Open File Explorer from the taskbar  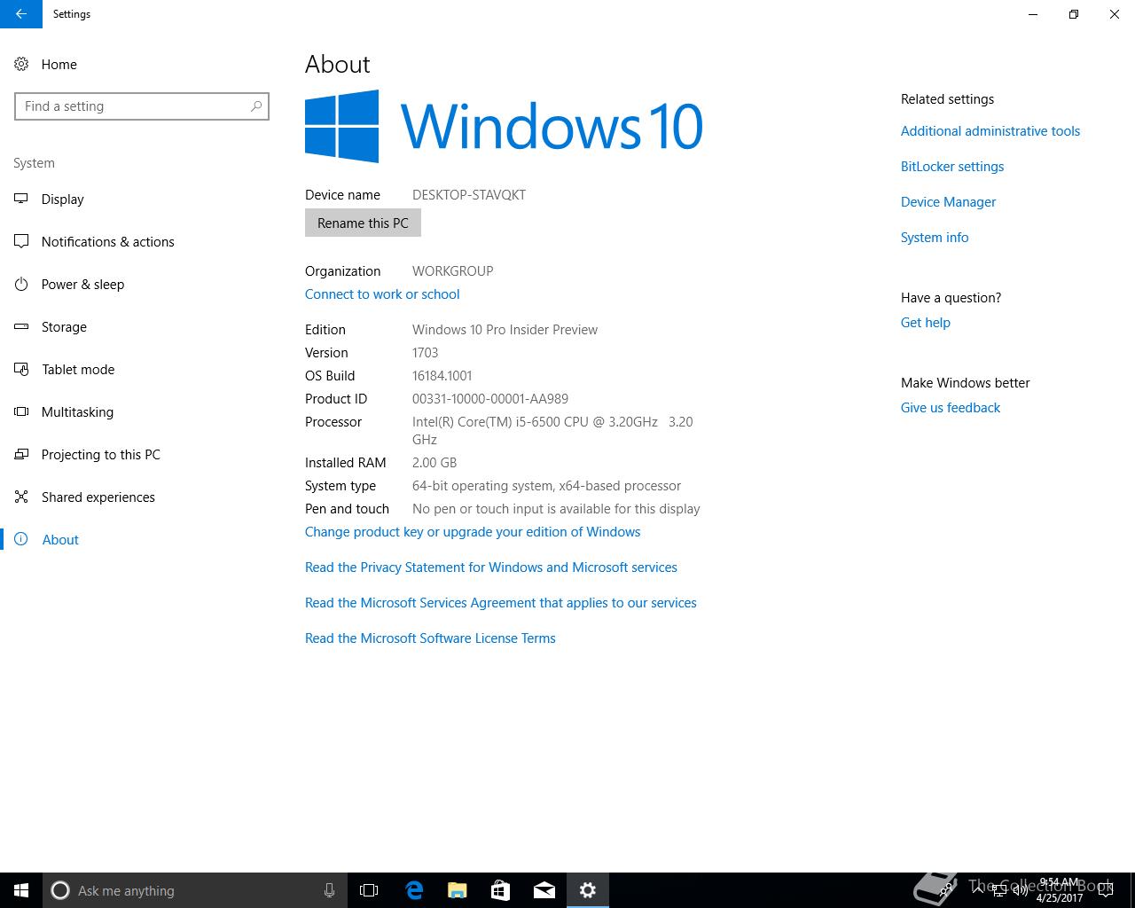tap(457, 890)
